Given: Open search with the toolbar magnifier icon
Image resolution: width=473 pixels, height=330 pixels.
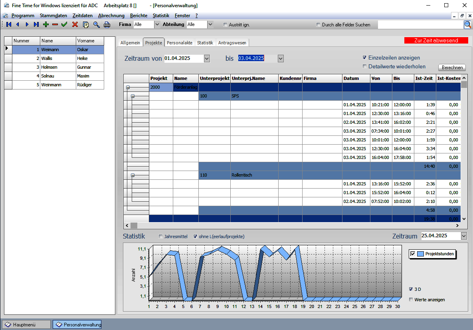Looking at the screenshot, I should 96,25.
